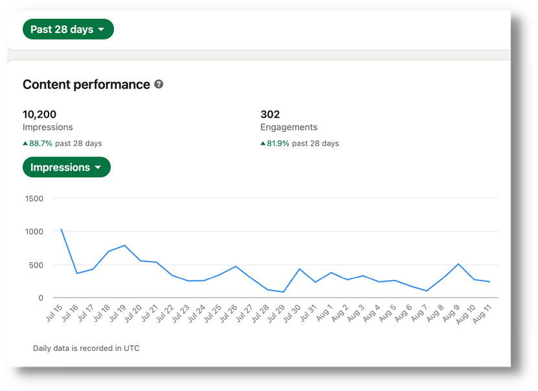Select the 302 engagements total
The image size is (538, 391).
[x=270, y=114]
